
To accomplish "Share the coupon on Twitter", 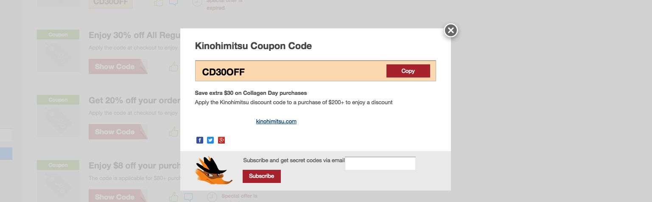I will 210,140.
